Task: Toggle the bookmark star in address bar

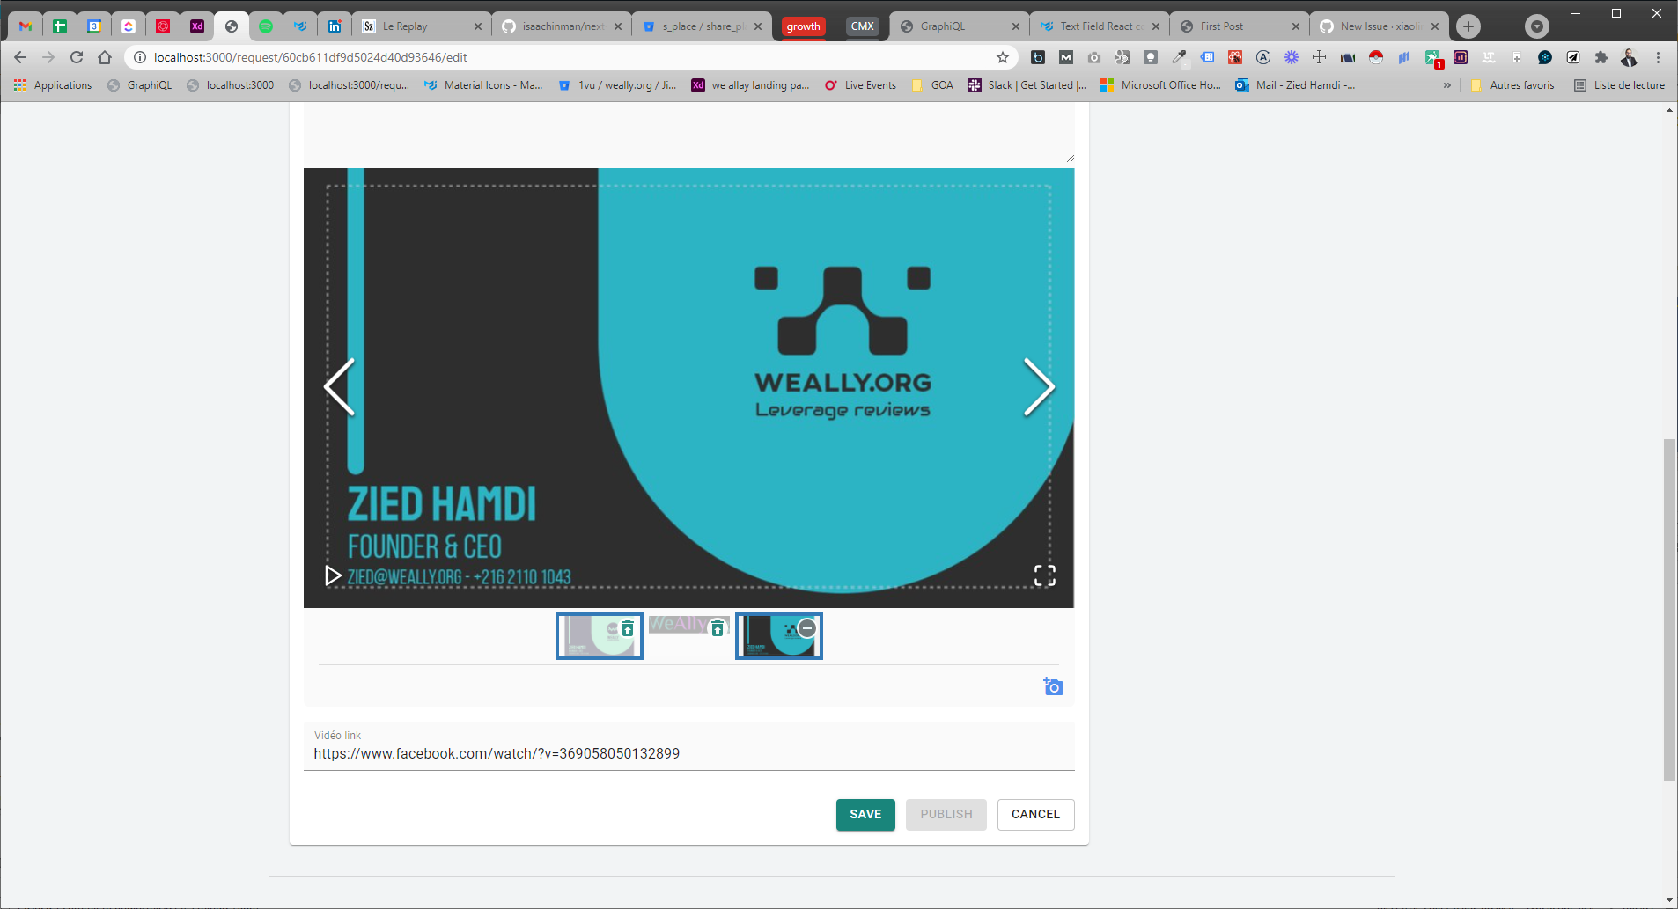Action: point(1003,57)
